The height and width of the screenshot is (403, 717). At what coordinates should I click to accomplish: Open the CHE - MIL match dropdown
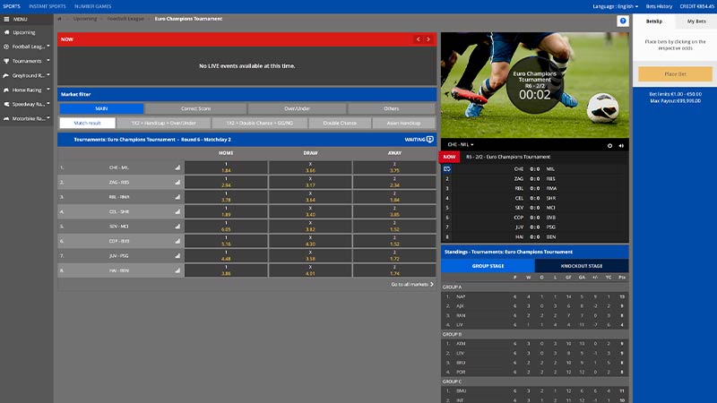click(x=461, y=144)
